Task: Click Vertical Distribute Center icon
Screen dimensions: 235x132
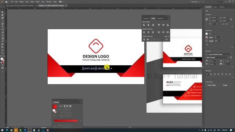Action: (148, 32)
